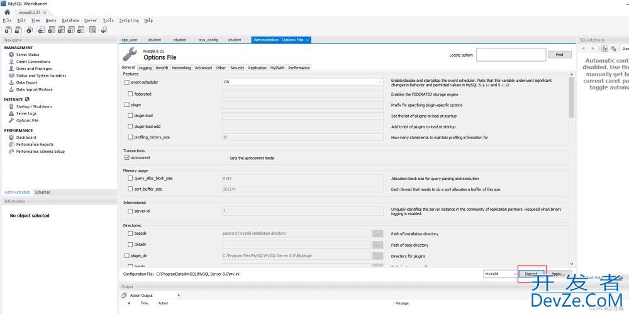Open the object inspector toolbar icon
The width and height of the screenshot is (629, 314).
pyautogui.click(x=30, y=30)
